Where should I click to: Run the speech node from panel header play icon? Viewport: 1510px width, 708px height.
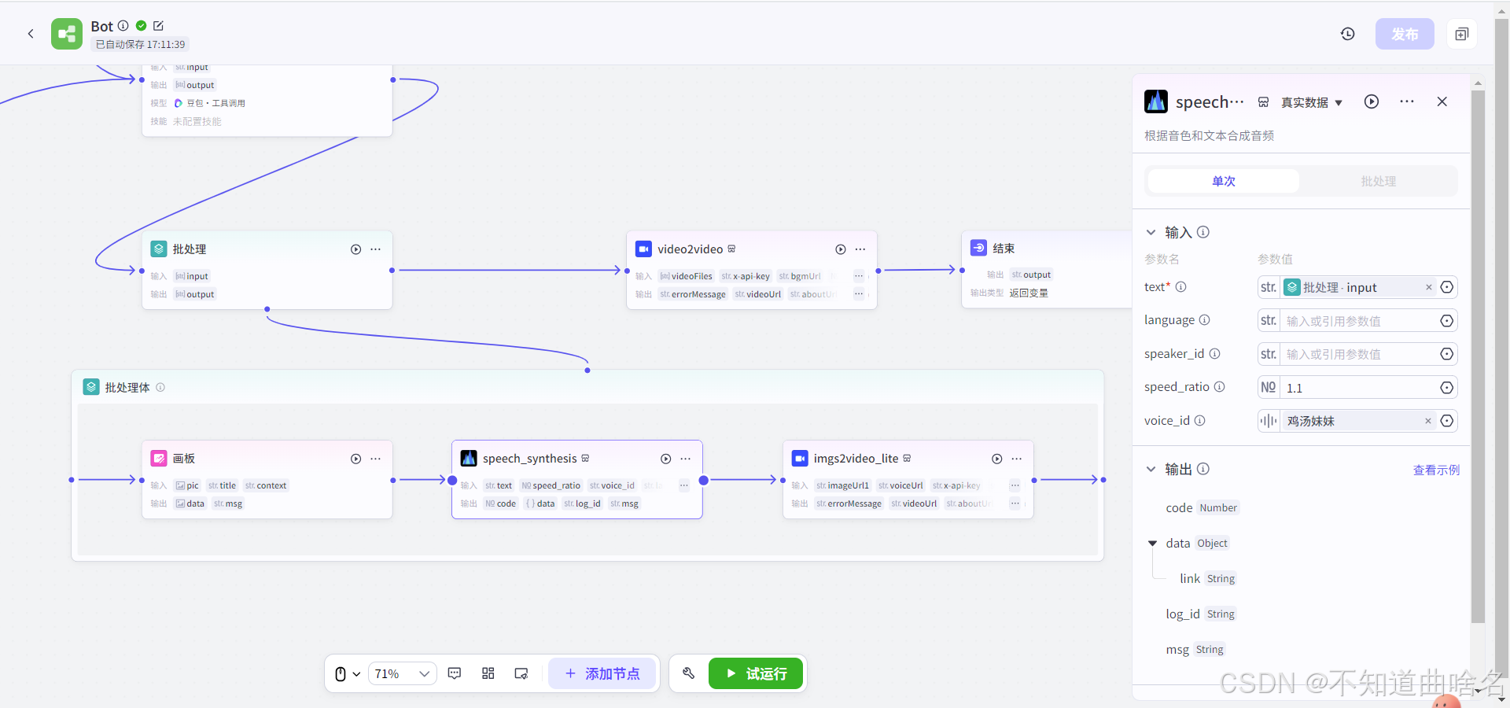[1372, 102]
